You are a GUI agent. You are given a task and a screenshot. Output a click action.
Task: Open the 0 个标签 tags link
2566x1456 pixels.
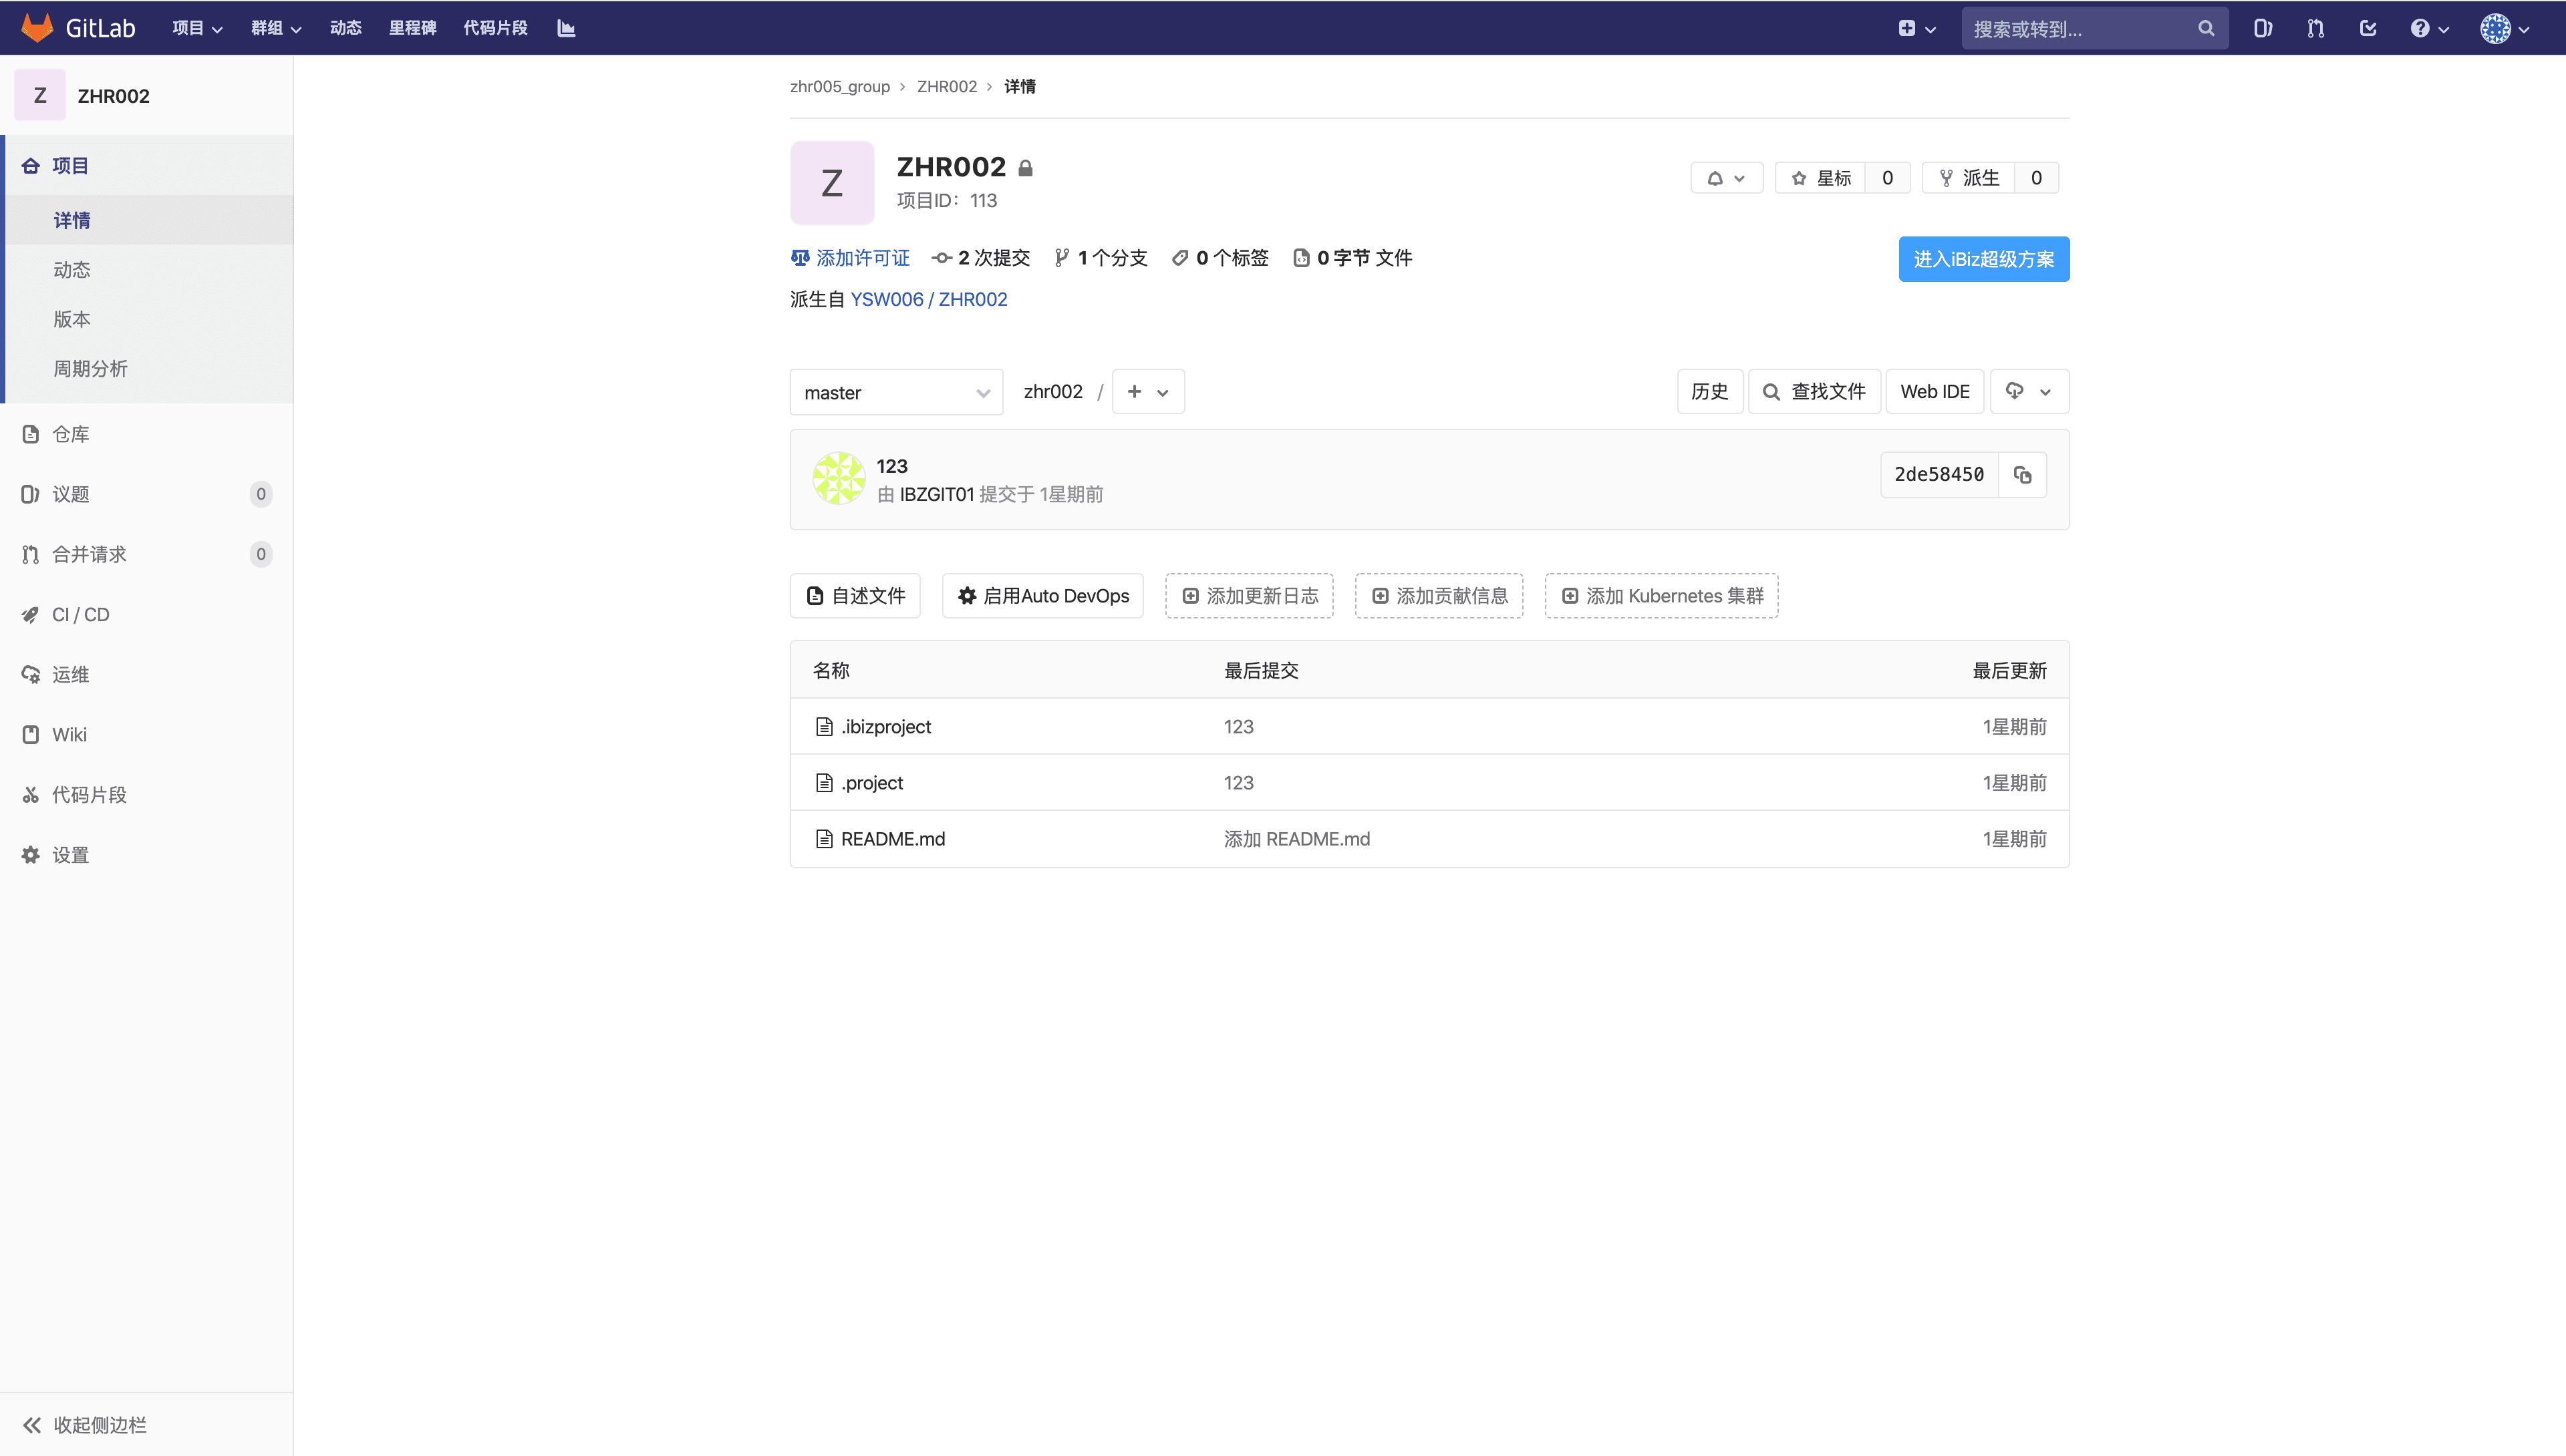point(1220,258)
